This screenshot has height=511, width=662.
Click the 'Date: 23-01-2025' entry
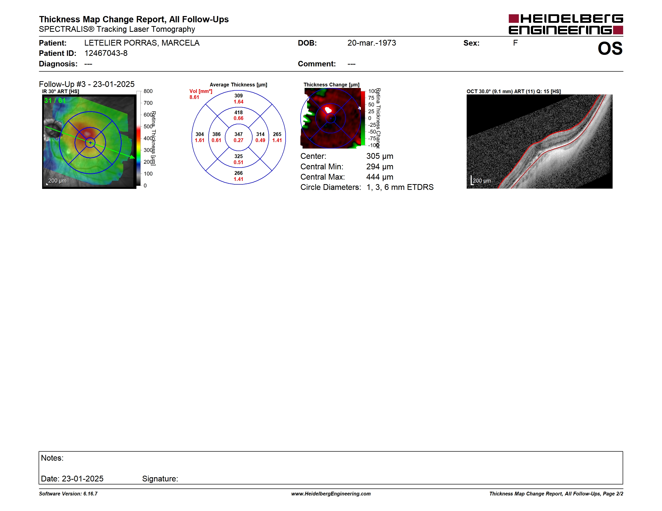pyautogui.click(x=72, y=479)
